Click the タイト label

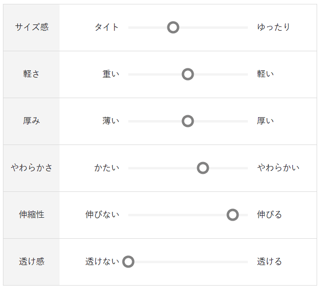pyautogui.click(x=107, y=27)
